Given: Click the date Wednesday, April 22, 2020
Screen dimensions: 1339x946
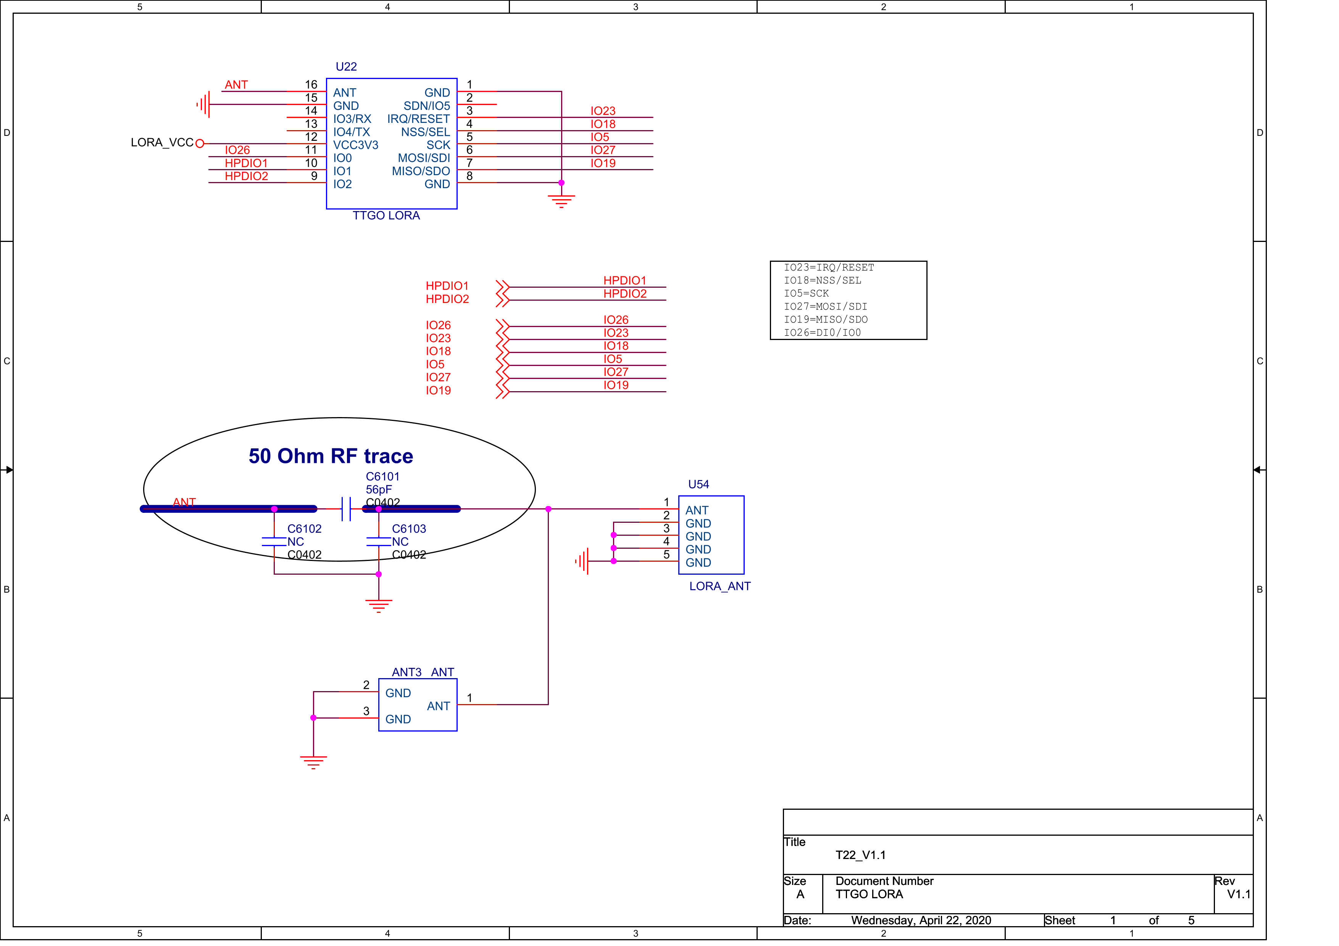Looking at the screenshot, I should [921, 920].
